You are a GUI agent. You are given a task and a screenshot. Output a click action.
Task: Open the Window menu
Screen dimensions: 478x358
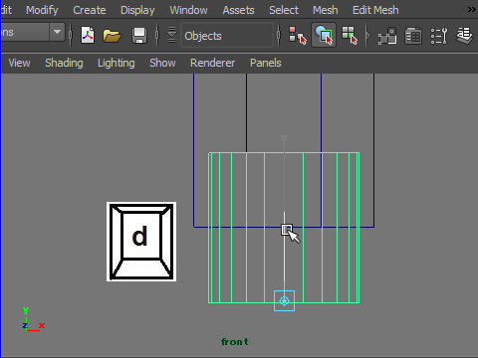(188, 10)
